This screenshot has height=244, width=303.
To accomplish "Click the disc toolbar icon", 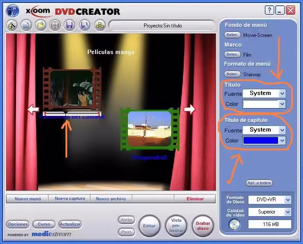I will (x=55, y=25).
